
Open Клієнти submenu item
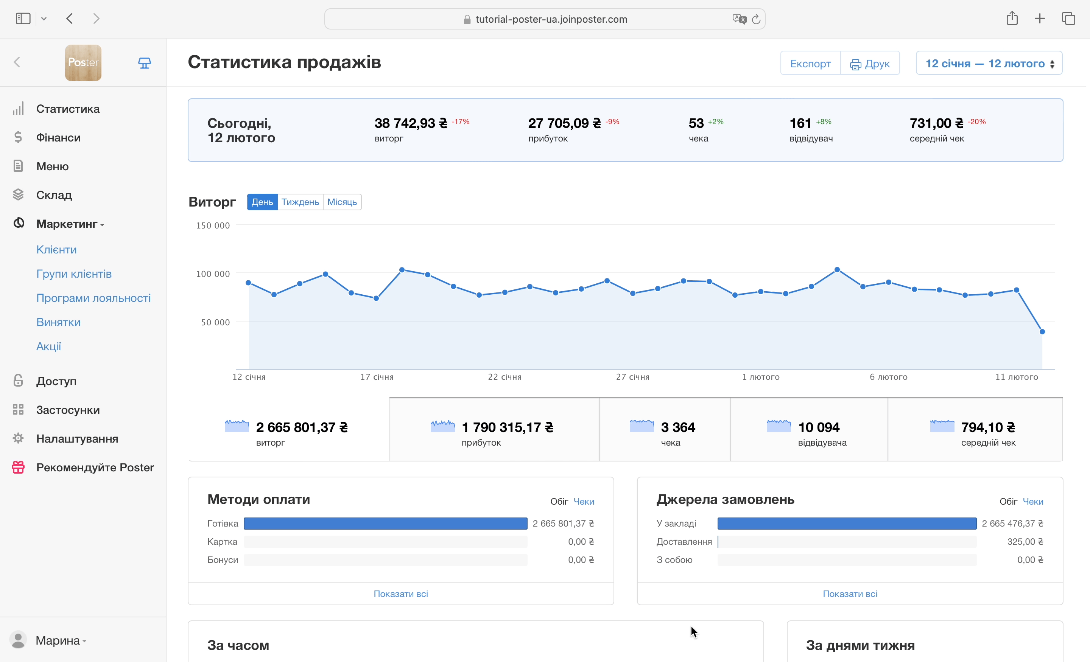point(57,249)
